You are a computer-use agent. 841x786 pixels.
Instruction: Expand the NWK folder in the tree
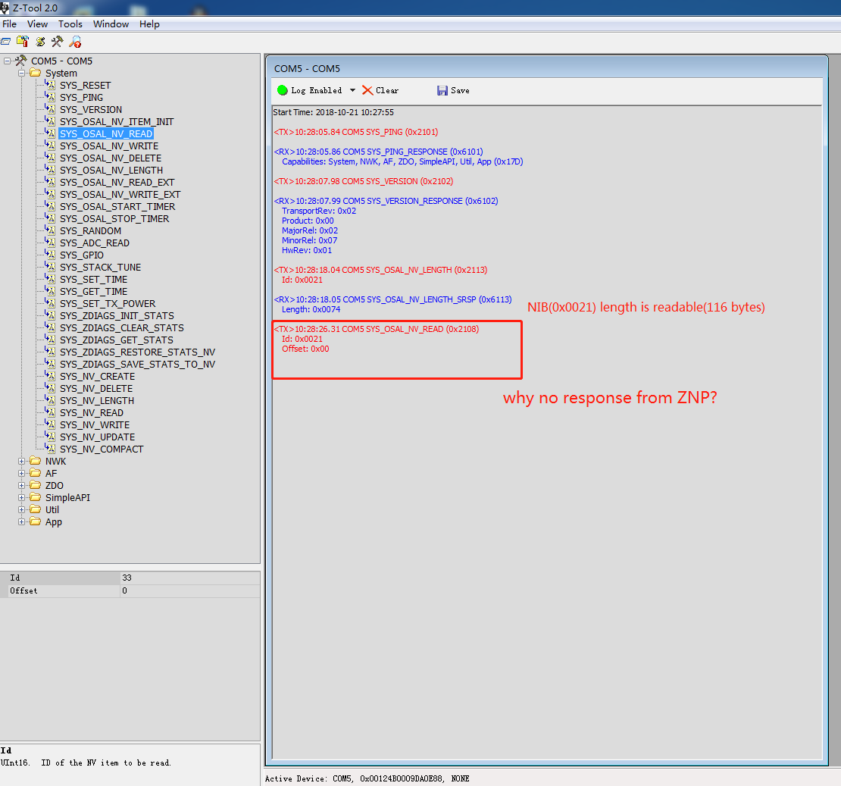tap(21, 461)
